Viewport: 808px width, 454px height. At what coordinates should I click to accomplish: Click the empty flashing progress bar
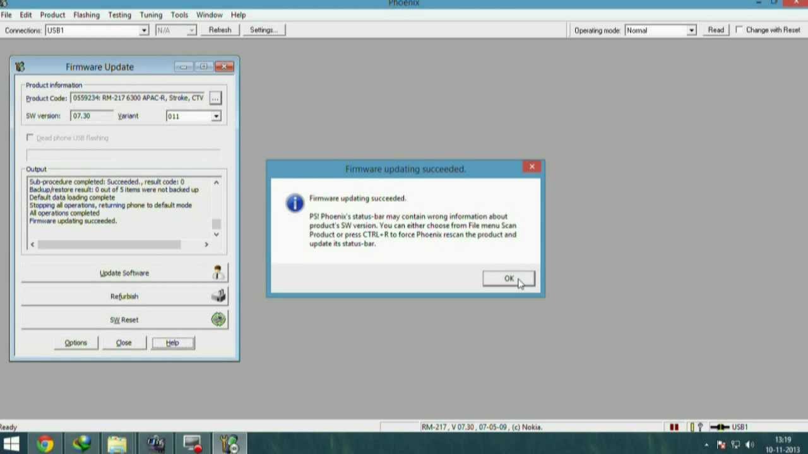[123, 154]
